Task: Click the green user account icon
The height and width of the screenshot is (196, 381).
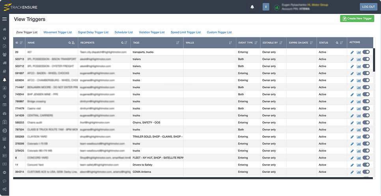Action: (276, 7)
